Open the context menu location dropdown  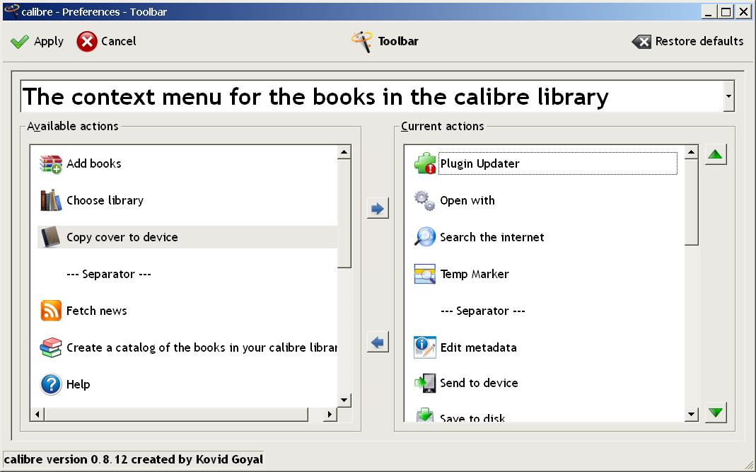(x=728, y=96)
